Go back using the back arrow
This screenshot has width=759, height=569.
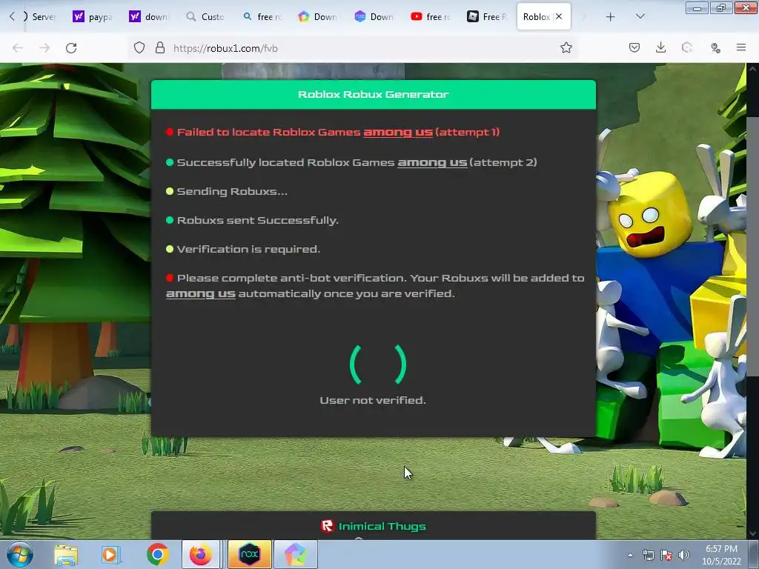[18, 48]
